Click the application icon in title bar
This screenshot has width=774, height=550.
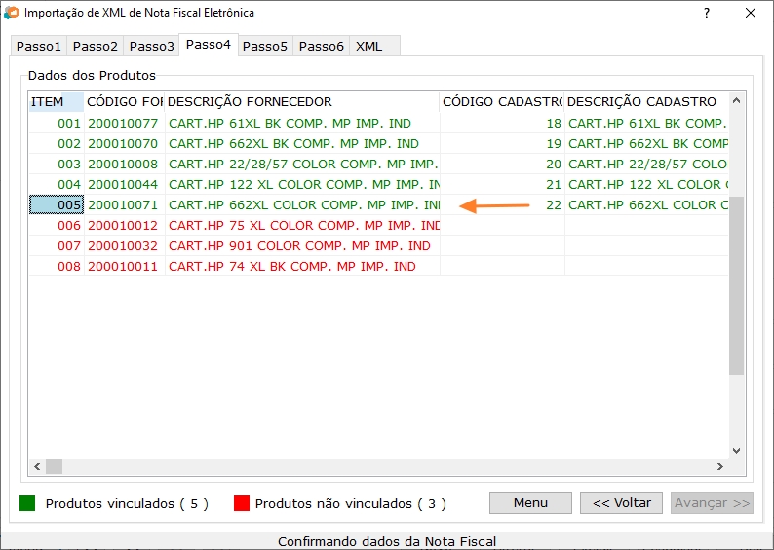pyautogui.click(x=12, y=14)
